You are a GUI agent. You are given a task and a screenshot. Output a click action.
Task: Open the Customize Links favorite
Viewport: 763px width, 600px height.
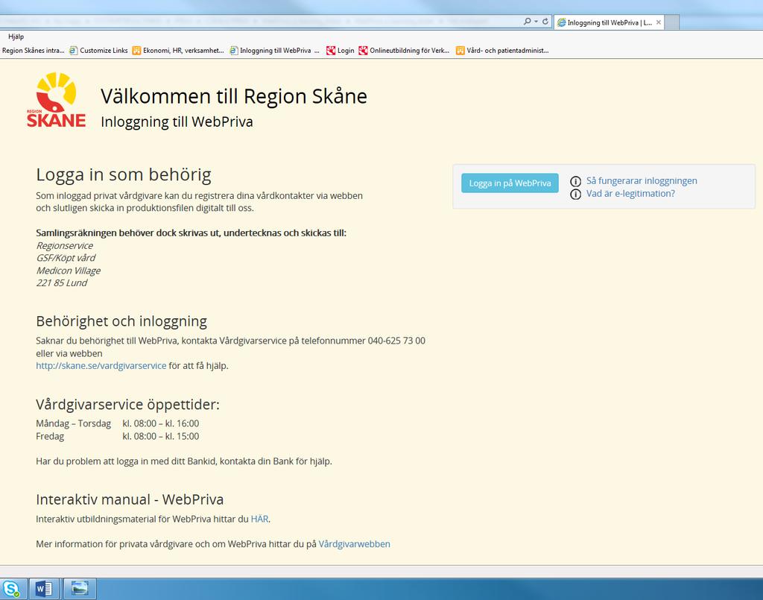click(x=98, y=50)
